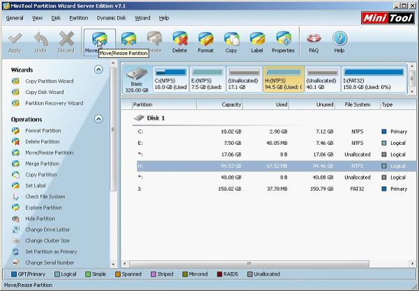This screenshot has height=291, width=419.
Task: Open the Dynamic Disk menu
Action: [x=111, y=18]
